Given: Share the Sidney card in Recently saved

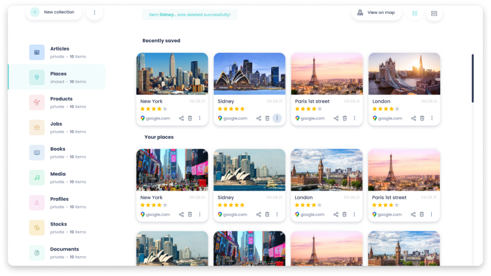Looking at the screenshot, I should 259,118.
